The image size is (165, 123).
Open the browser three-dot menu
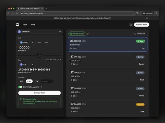[x=156, y=13]
